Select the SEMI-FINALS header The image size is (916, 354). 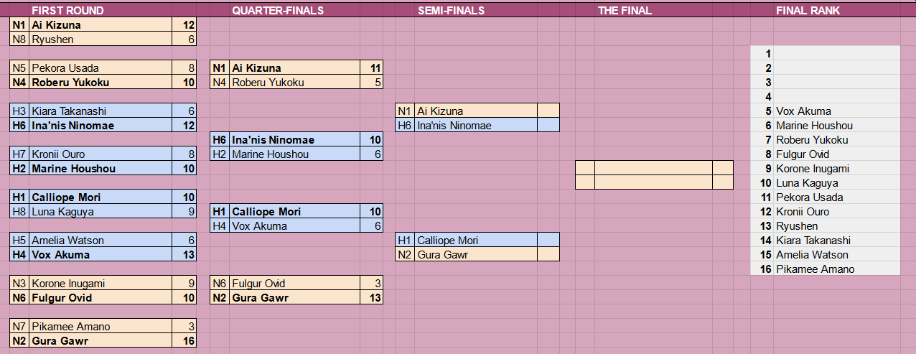pyautogui.click(x=451, y=10)
